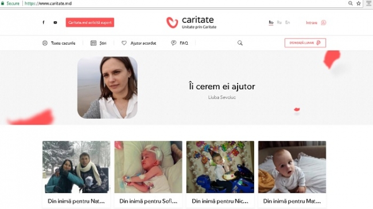Open the Chrome menu icon

click(x=369, y=3)
